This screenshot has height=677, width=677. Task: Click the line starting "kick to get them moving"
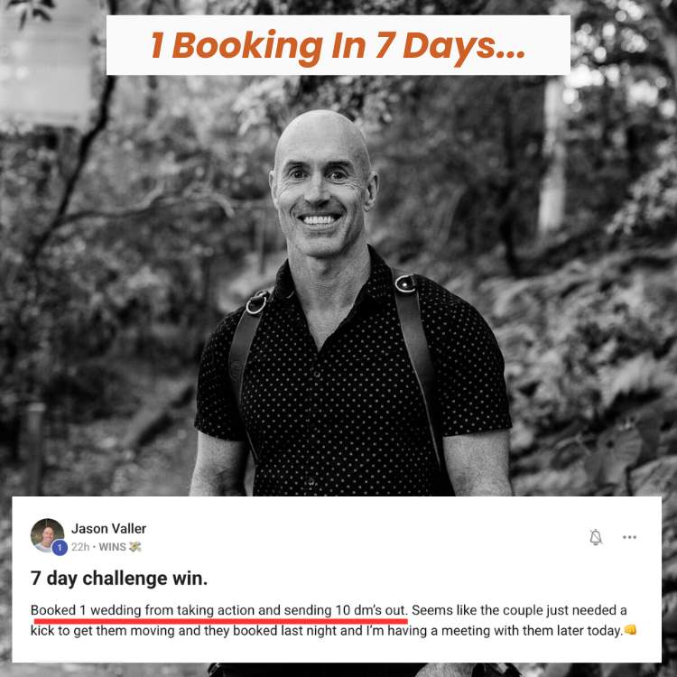332,631
